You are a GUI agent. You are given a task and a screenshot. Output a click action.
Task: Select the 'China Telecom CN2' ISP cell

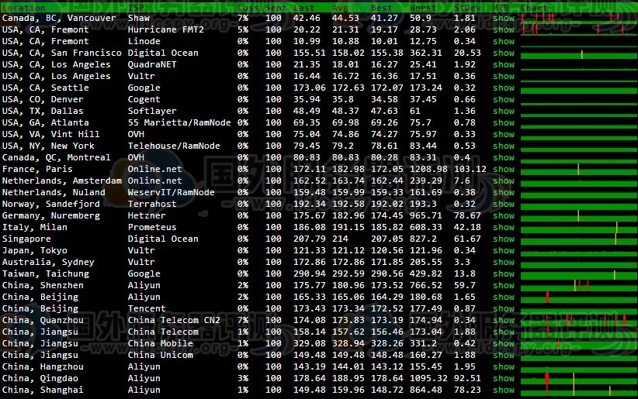tap(174, 320)
